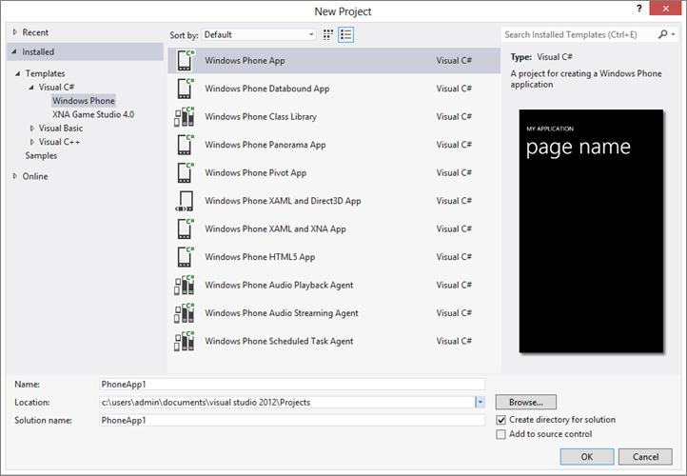
Task: Select the Samples tree item
Action: coord(41,155)
